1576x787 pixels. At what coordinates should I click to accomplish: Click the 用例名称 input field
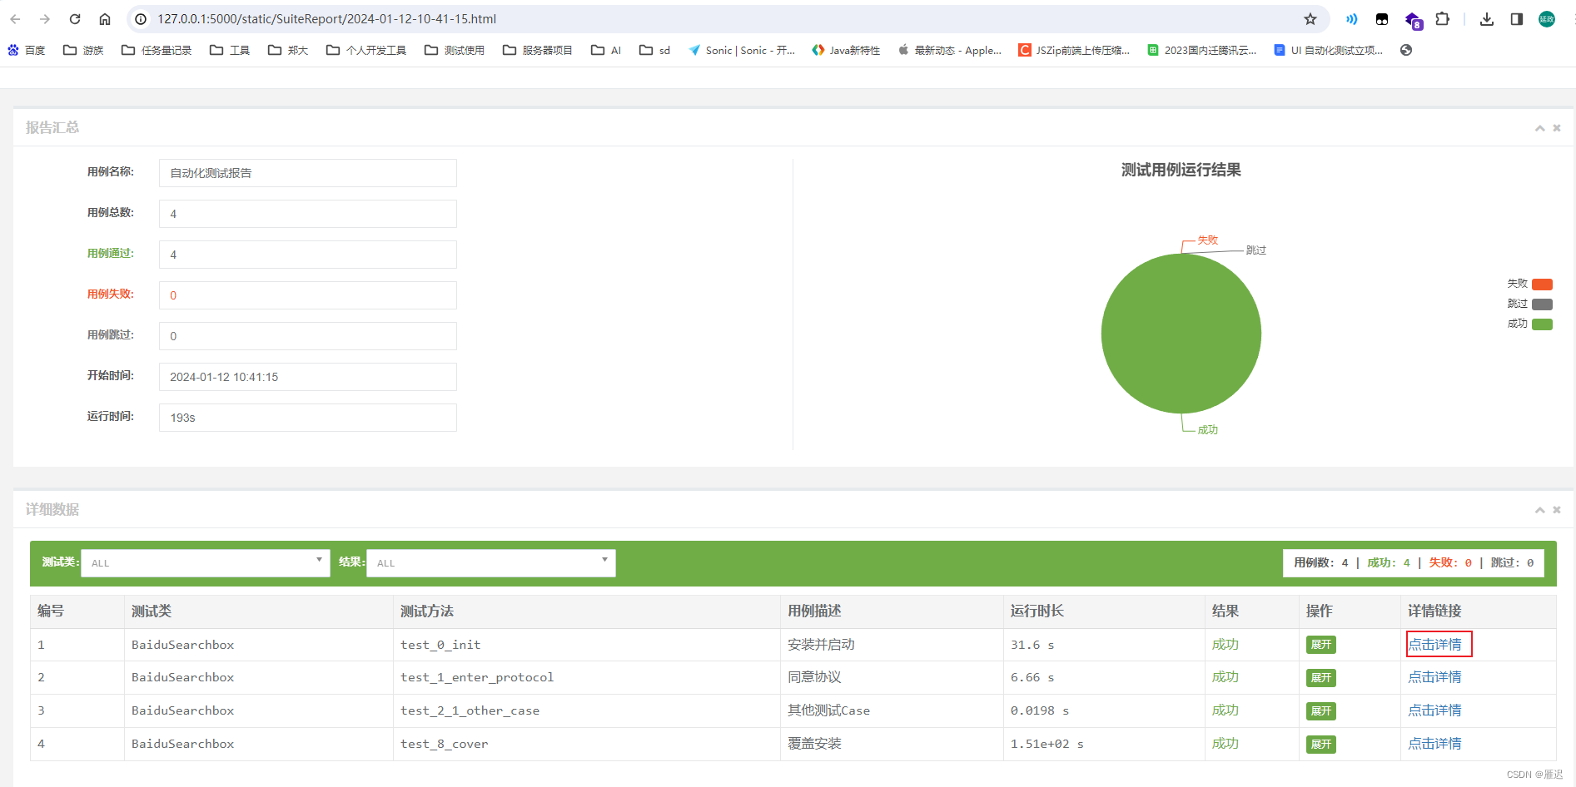pyautogui.click(x=308, y=173)
